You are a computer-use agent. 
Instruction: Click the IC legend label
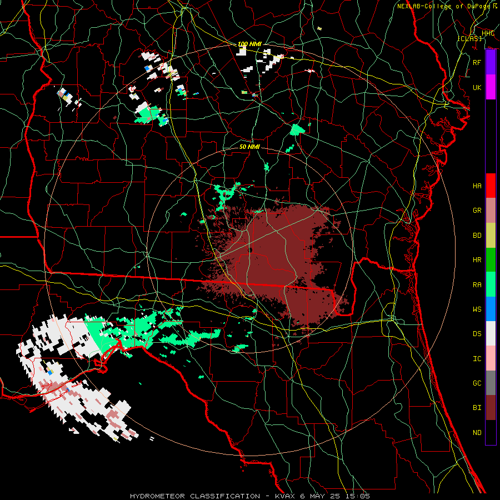click(x=477, y=358)
